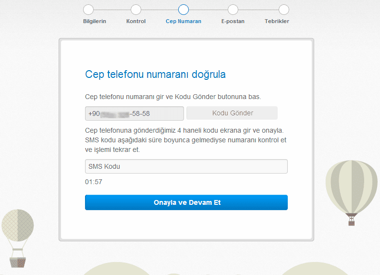Click the 01:57 countdown timer text
The width and height of the screenshot is (380, 275).
coord(94,182)
